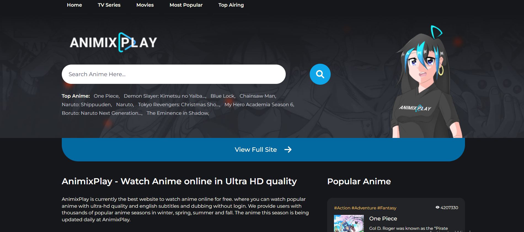Go to the Movies section
This screenshot has height=232, width=524.
[145, 5]
